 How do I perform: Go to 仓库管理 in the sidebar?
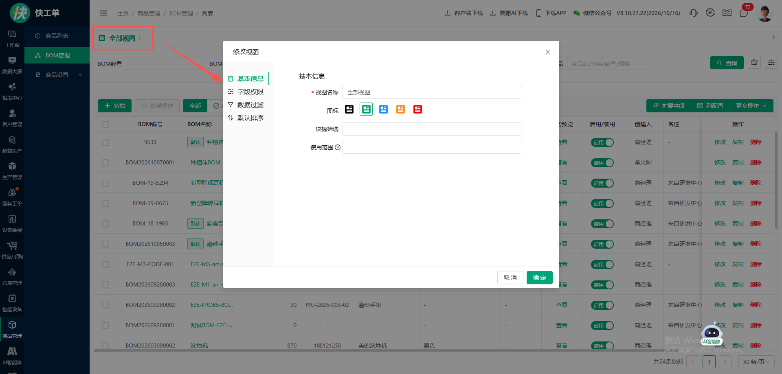click(12, 277)
